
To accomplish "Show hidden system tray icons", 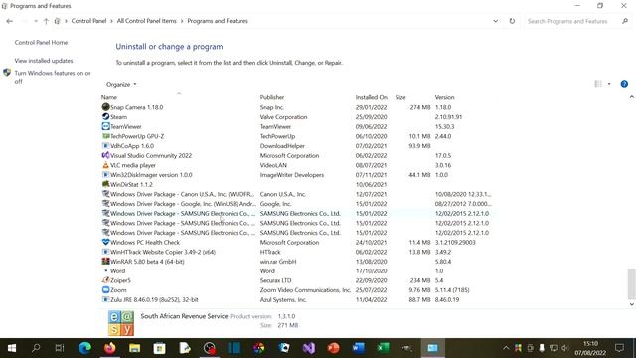I will (506, 348).
